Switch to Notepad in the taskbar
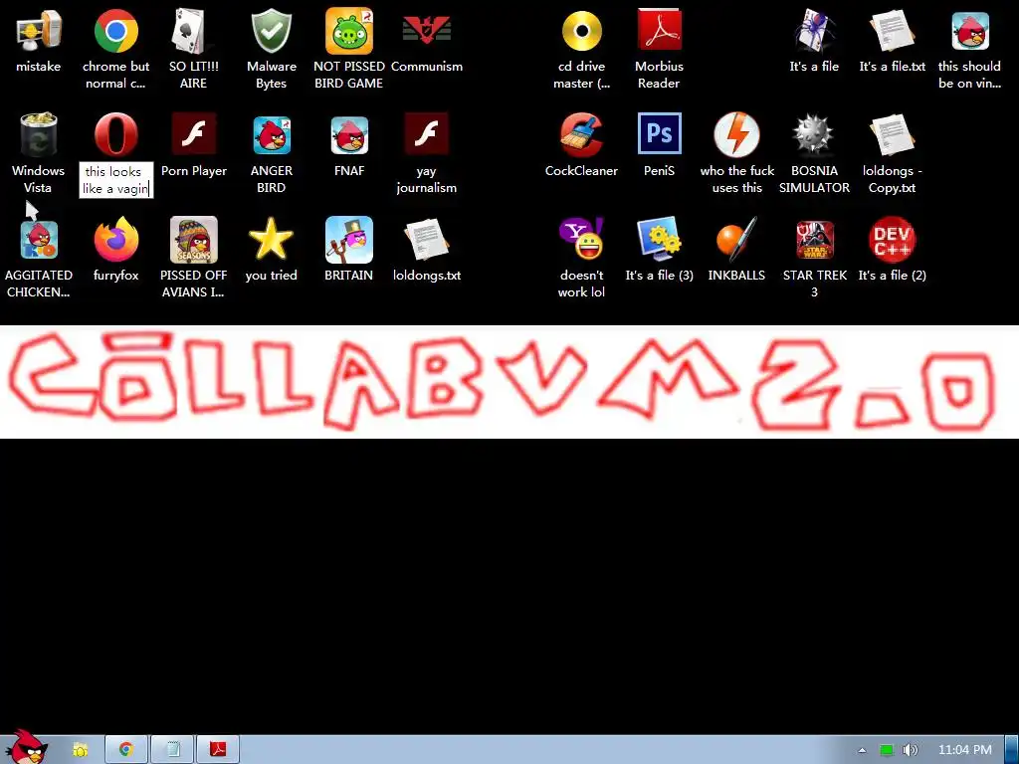This screenshot has height=764, width=1019. coord(172,750)
